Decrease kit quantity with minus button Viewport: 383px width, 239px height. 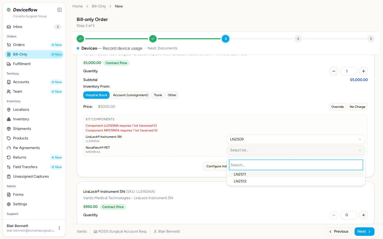pos(334,71)
